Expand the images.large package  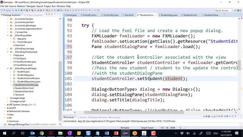[8, 98]
